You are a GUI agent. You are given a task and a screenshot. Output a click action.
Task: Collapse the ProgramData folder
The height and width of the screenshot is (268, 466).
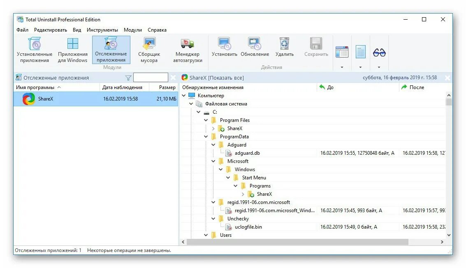pos(206,137)
